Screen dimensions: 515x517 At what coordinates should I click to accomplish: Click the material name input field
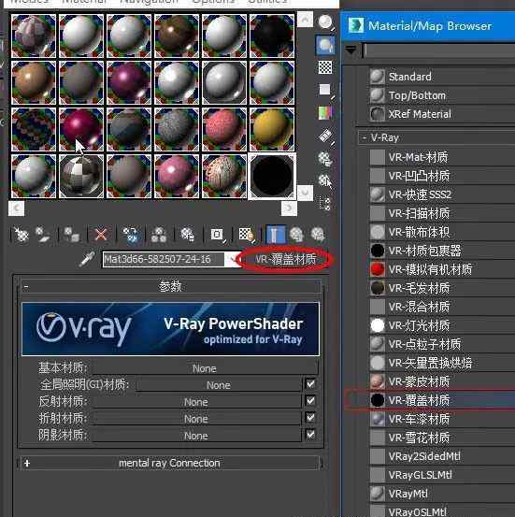(x=164, y=260)
